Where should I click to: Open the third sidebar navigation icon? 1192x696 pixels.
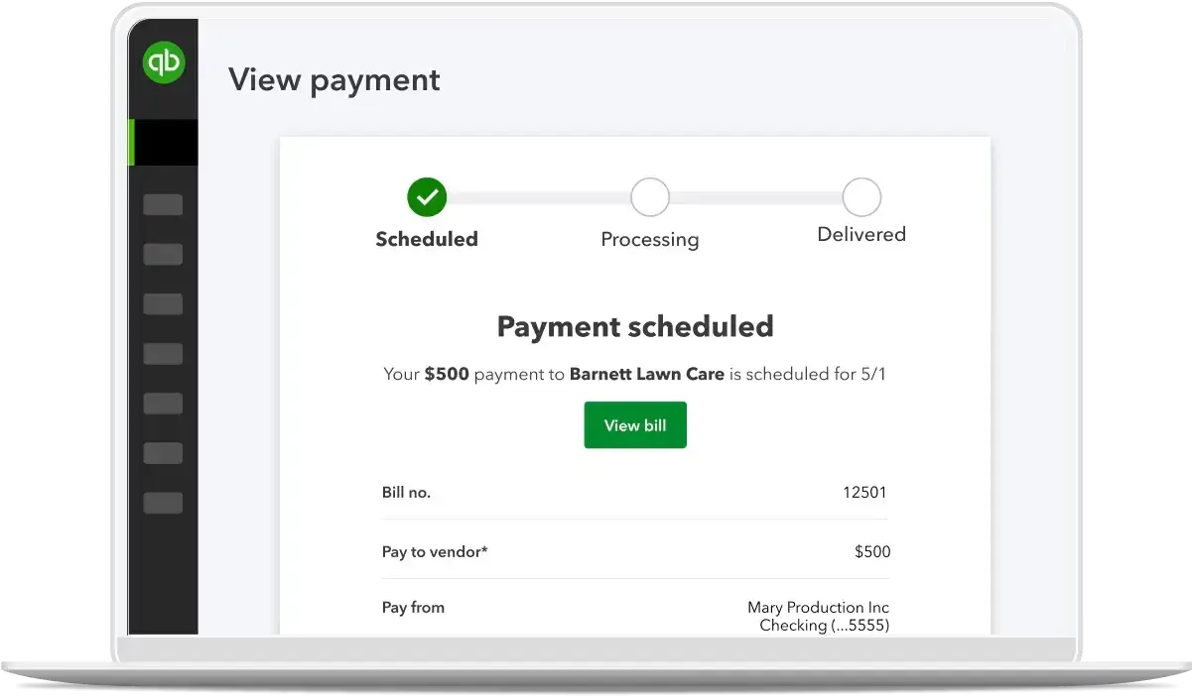coord(163,303)
